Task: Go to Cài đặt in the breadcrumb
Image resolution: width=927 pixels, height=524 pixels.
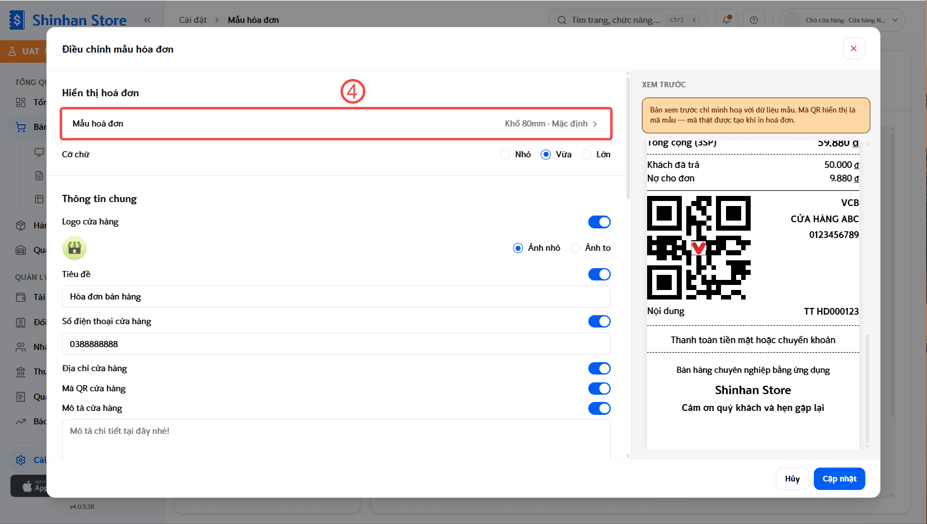Action: coord(193,20)
